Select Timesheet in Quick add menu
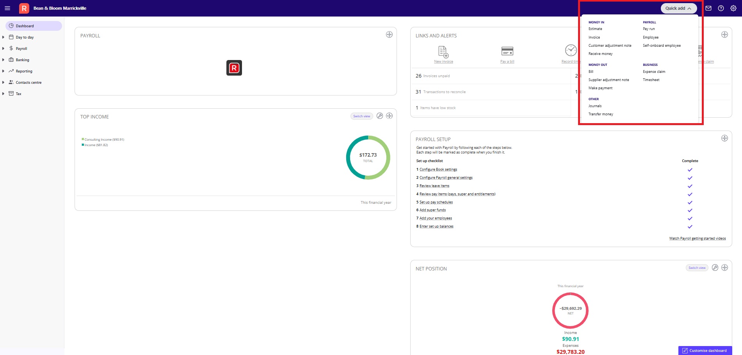Screen dimensions: 742x355 point(651,80)
